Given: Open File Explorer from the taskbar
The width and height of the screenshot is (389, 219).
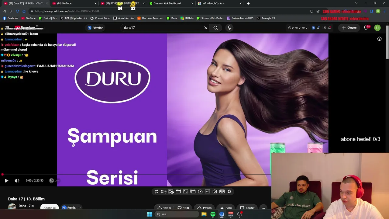Looking at the screenshot, I should pyautogui.click(x=204, y=214).
